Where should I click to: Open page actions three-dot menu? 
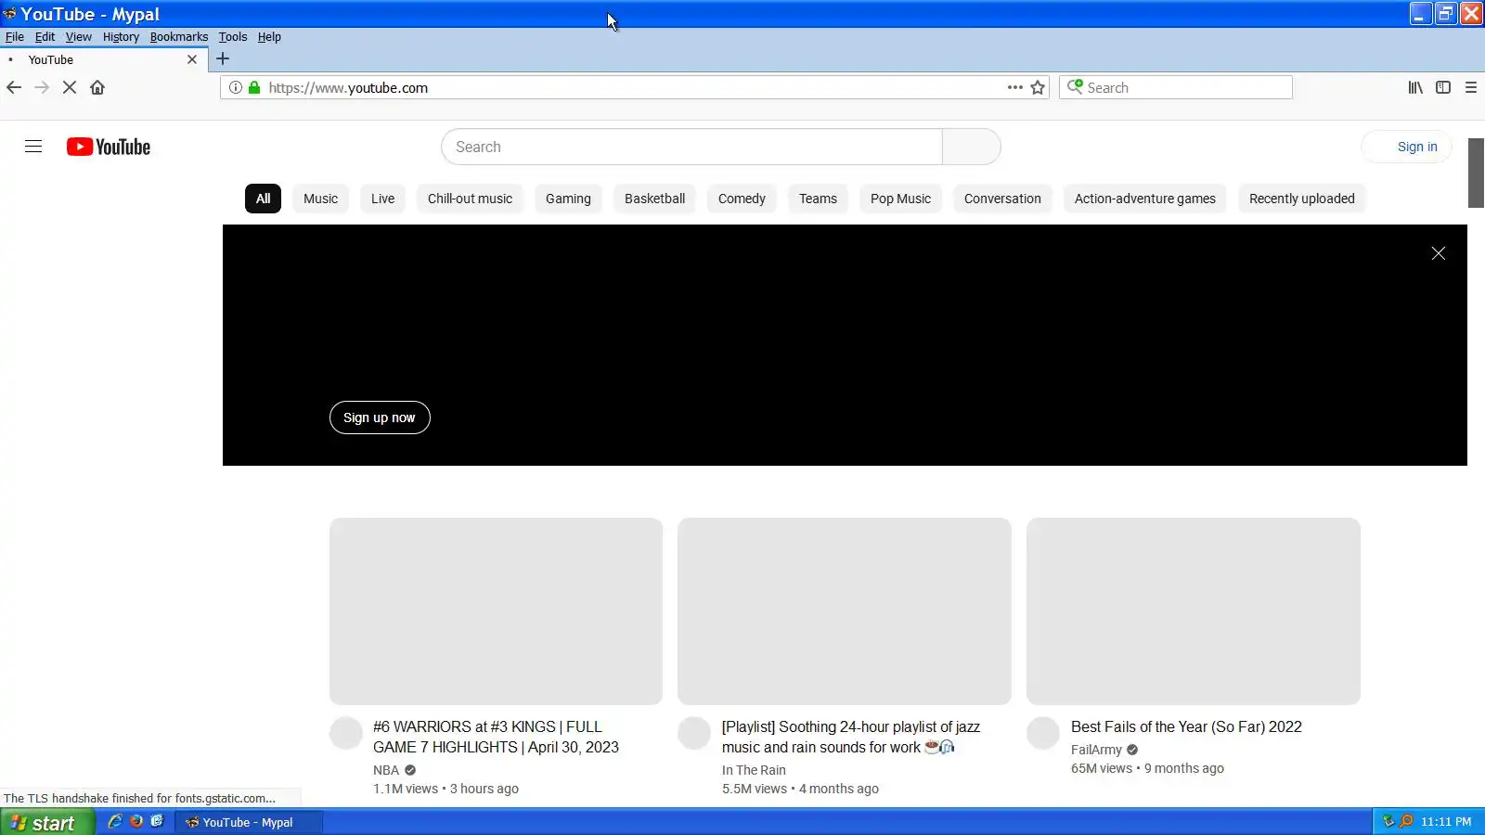click(1015, 87)
